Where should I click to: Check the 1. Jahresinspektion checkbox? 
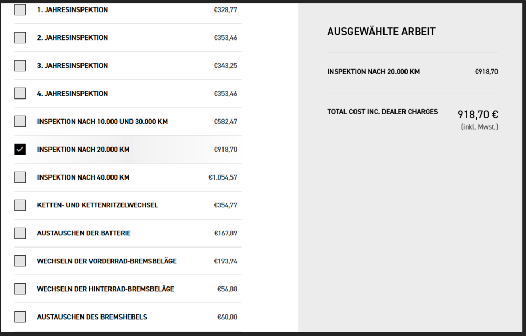pos(20,9)
